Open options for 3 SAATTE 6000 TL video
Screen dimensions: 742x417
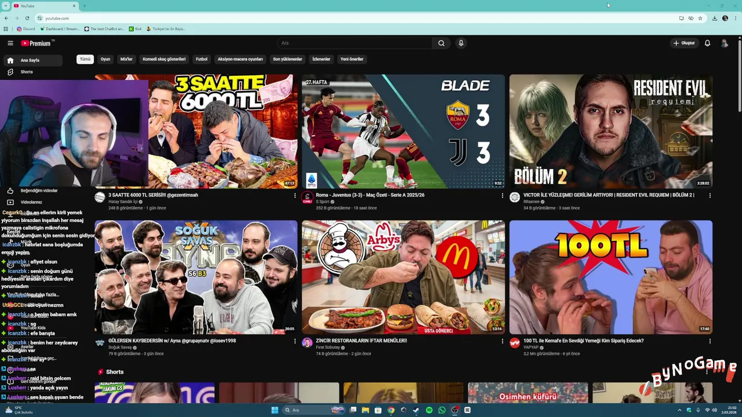294,196
